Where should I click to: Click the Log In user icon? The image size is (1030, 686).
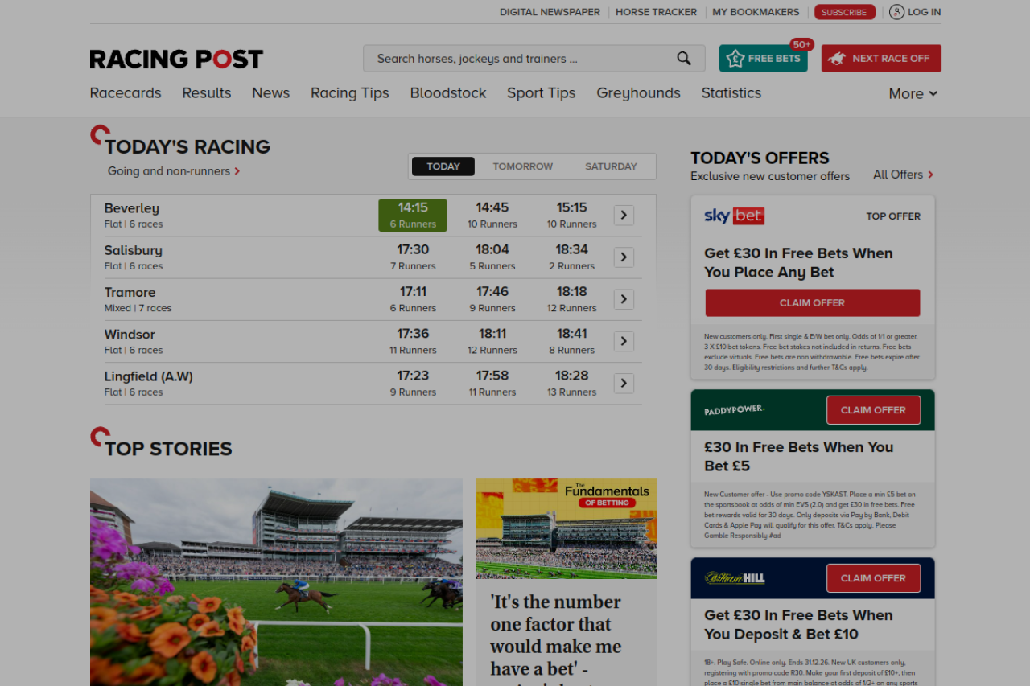coord(896,12)
